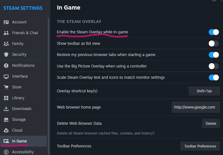
Task: Open the Storage settings section
Action: coord(19,120)
